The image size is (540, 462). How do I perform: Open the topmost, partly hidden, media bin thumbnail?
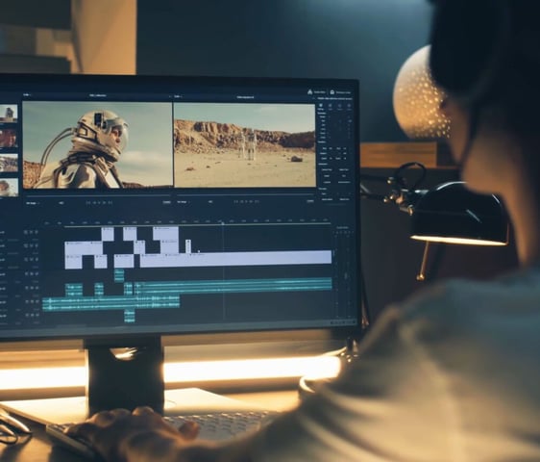[9, 114]
